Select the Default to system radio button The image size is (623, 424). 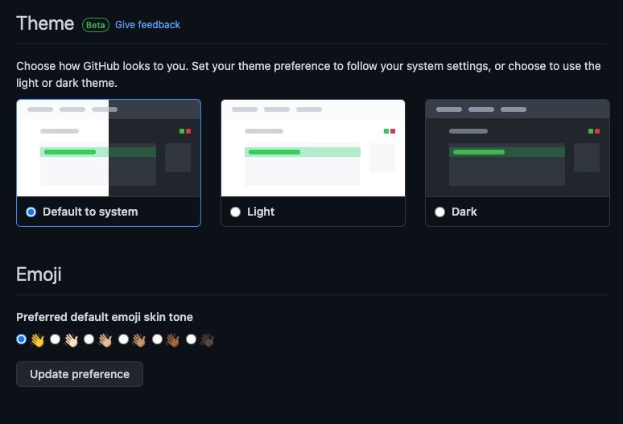click(31, 212)
